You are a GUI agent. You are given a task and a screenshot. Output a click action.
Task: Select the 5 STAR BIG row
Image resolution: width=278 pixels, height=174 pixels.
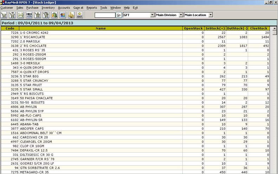(135, 76)
